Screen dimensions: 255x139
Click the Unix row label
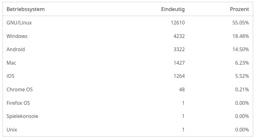(x=12, y=130)
